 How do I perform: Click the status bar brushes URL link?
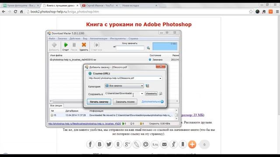point(84,123)
